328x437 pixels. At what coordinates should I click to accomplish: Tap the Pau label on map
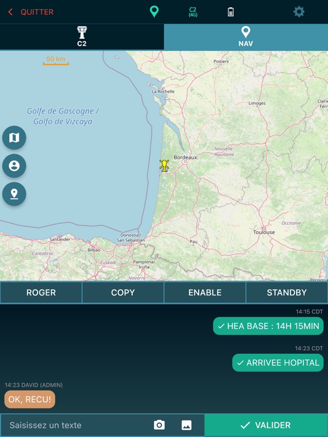pos(194,241)
